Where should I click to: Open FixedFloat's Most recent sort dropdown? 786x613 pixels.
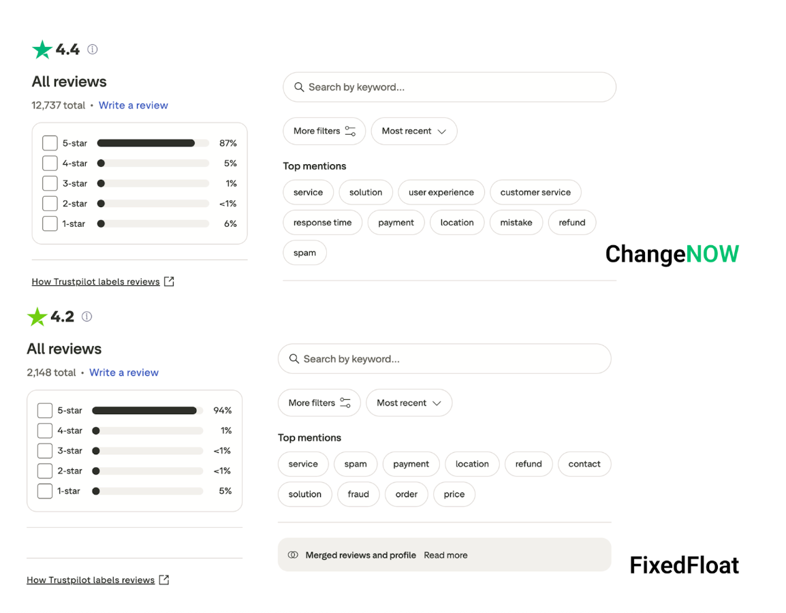click(409, 403)
